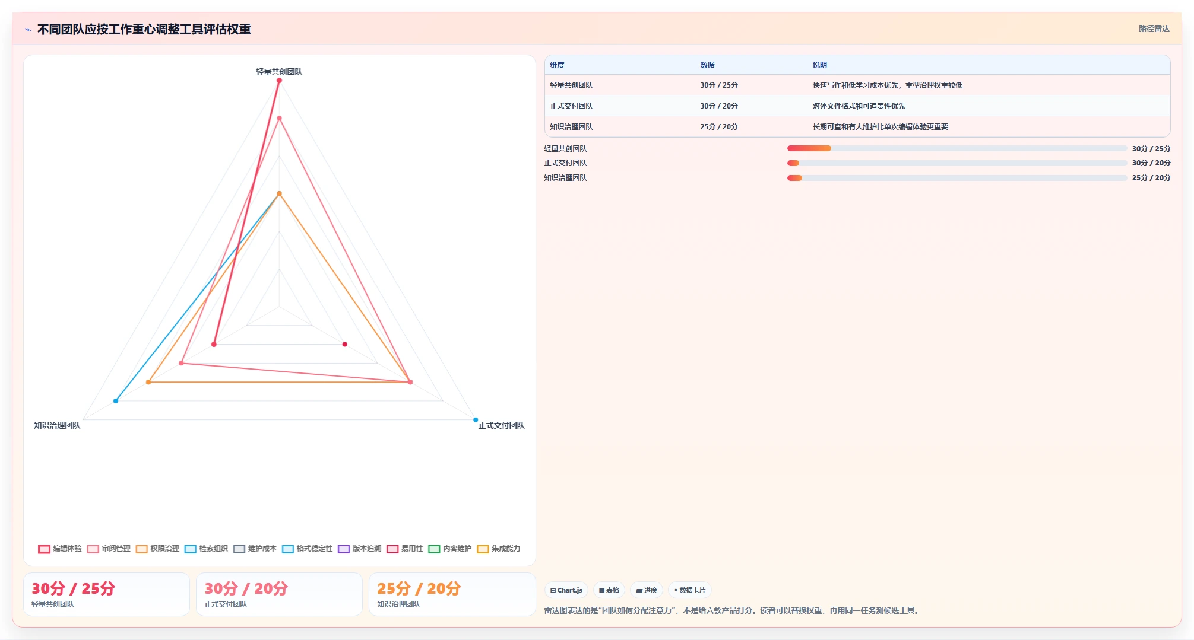Toggle the 审阅管理 legend entry
The image size is (1194, 640).
109,549
